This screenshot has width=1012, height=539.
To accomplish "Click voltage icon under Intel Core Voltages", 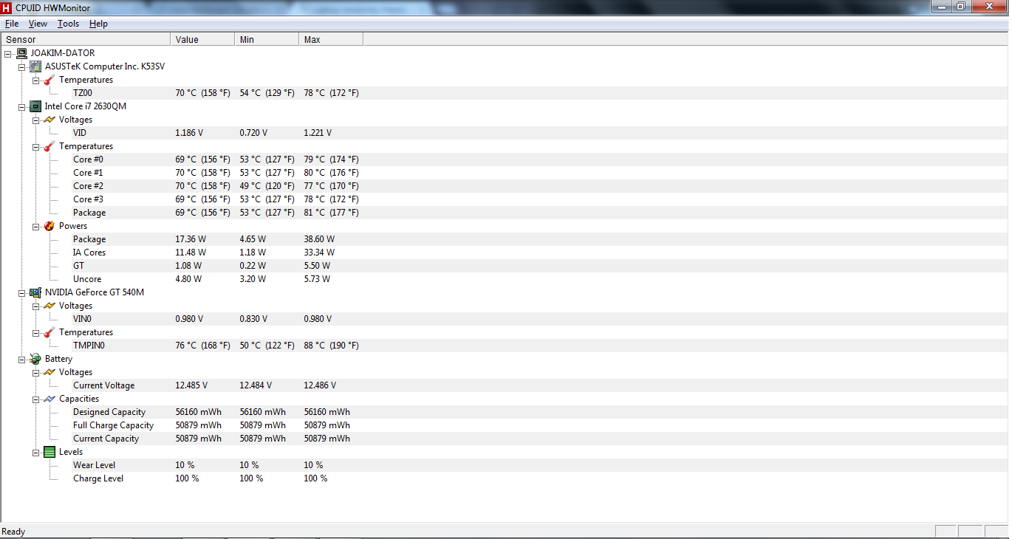I will click(49, 120).
